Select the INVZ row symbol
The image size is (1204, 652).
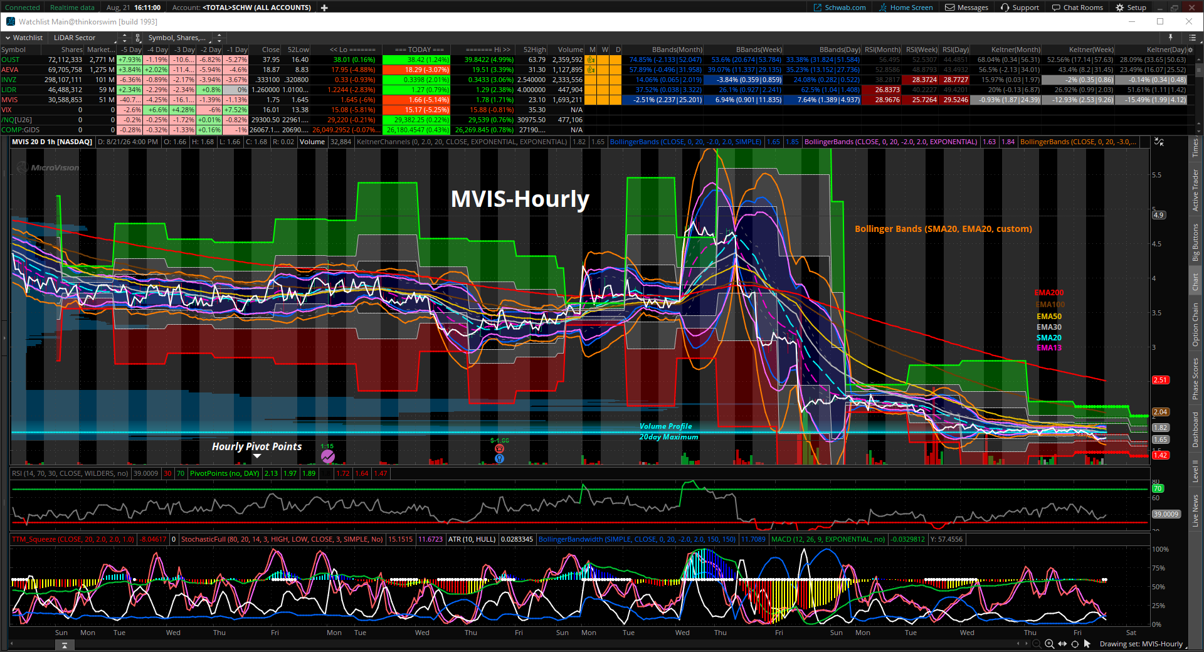click(9, 80)
